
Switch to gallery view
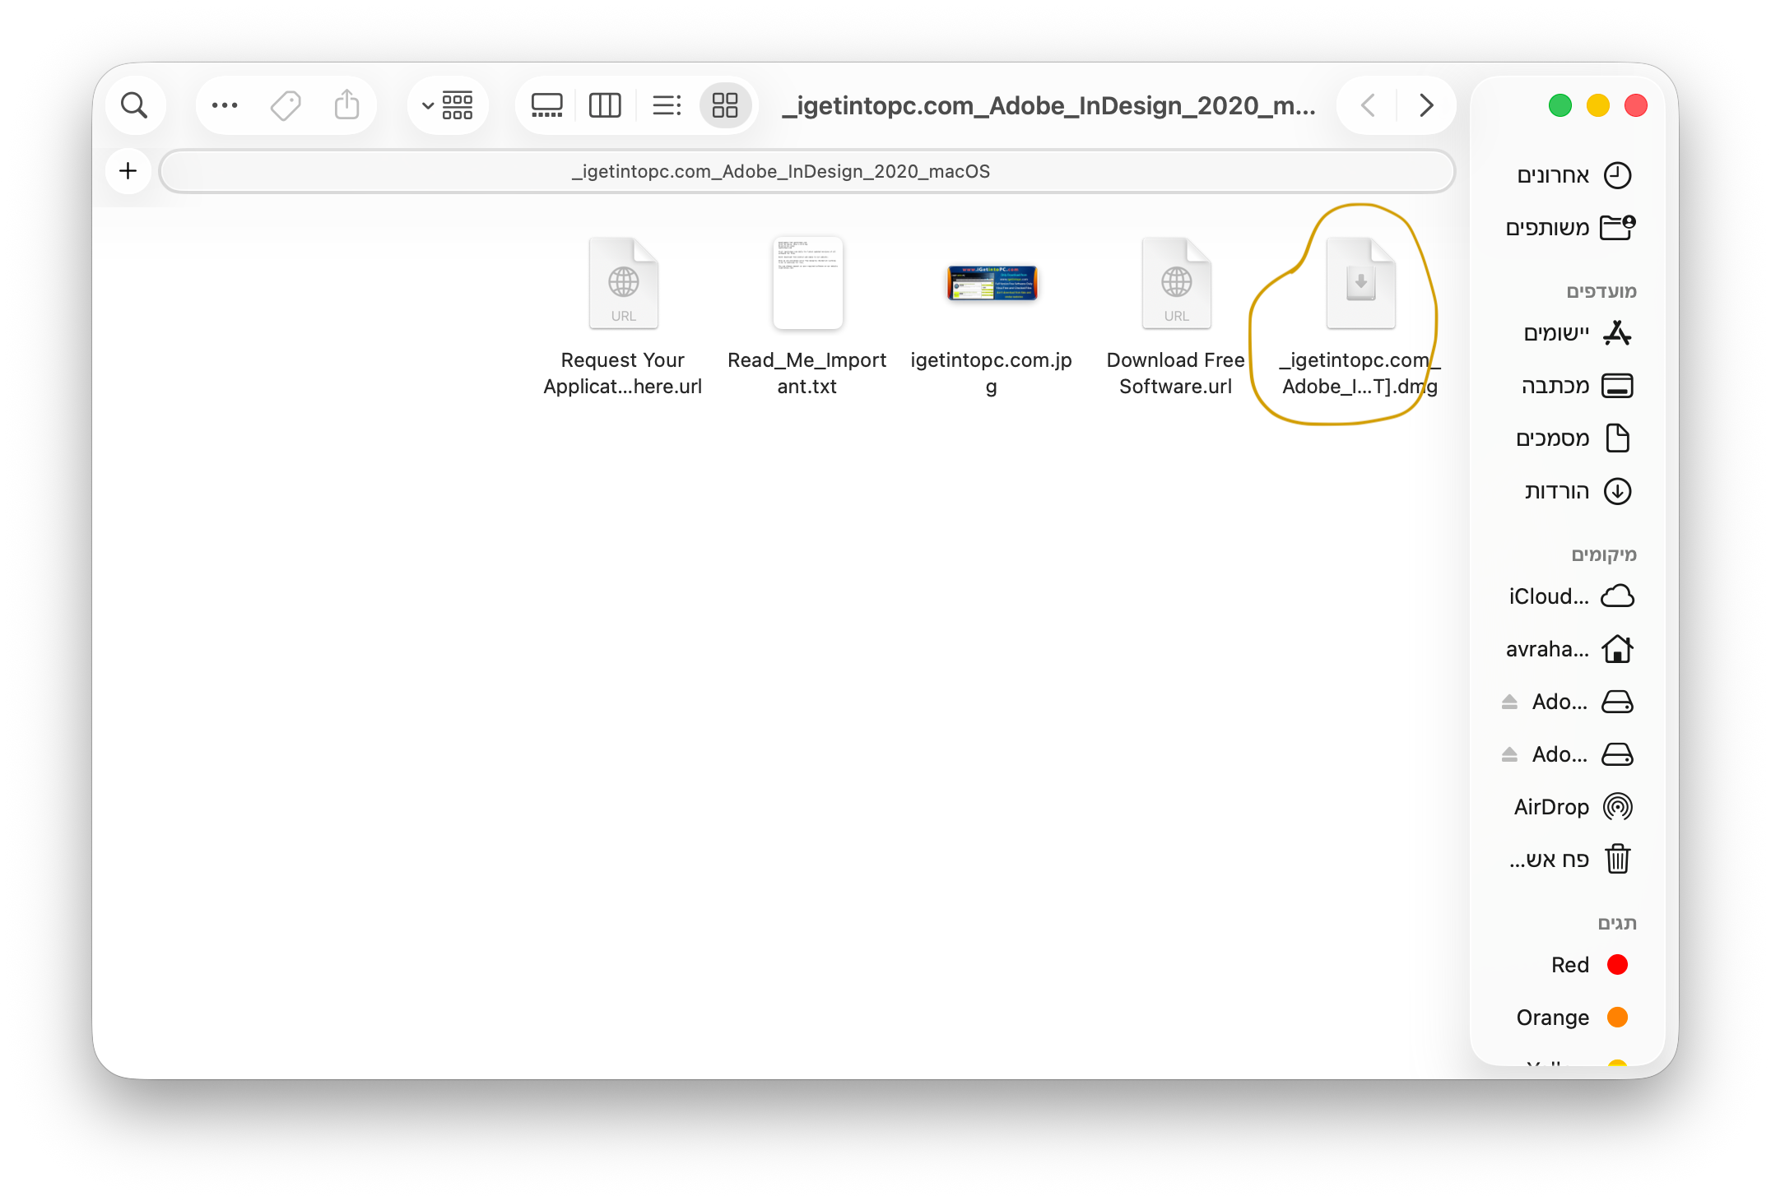(546, 105)
